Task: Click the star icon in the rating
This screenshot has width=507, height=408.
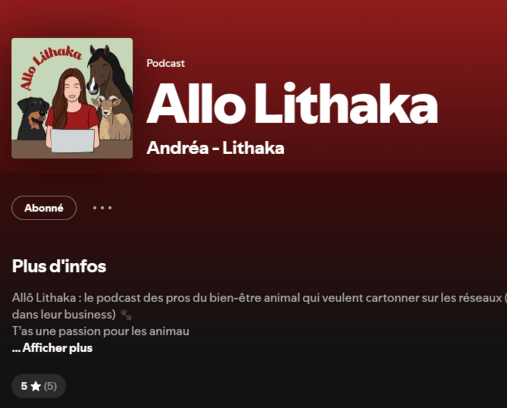Action: [x=36, y=386]
